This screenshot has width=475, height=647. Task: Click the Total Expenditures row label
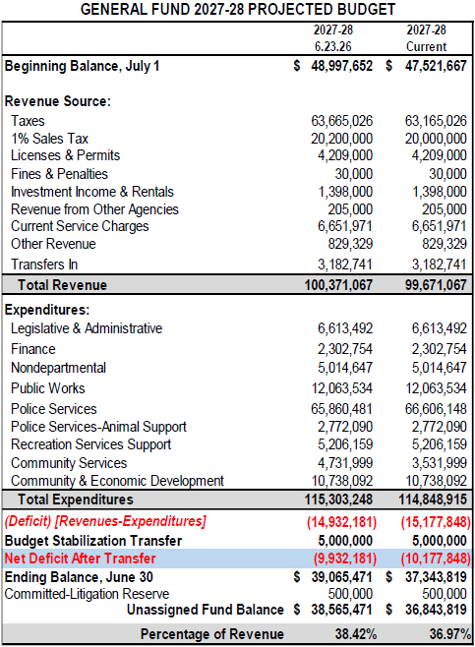pyautogui.click(x=76, y=500)
